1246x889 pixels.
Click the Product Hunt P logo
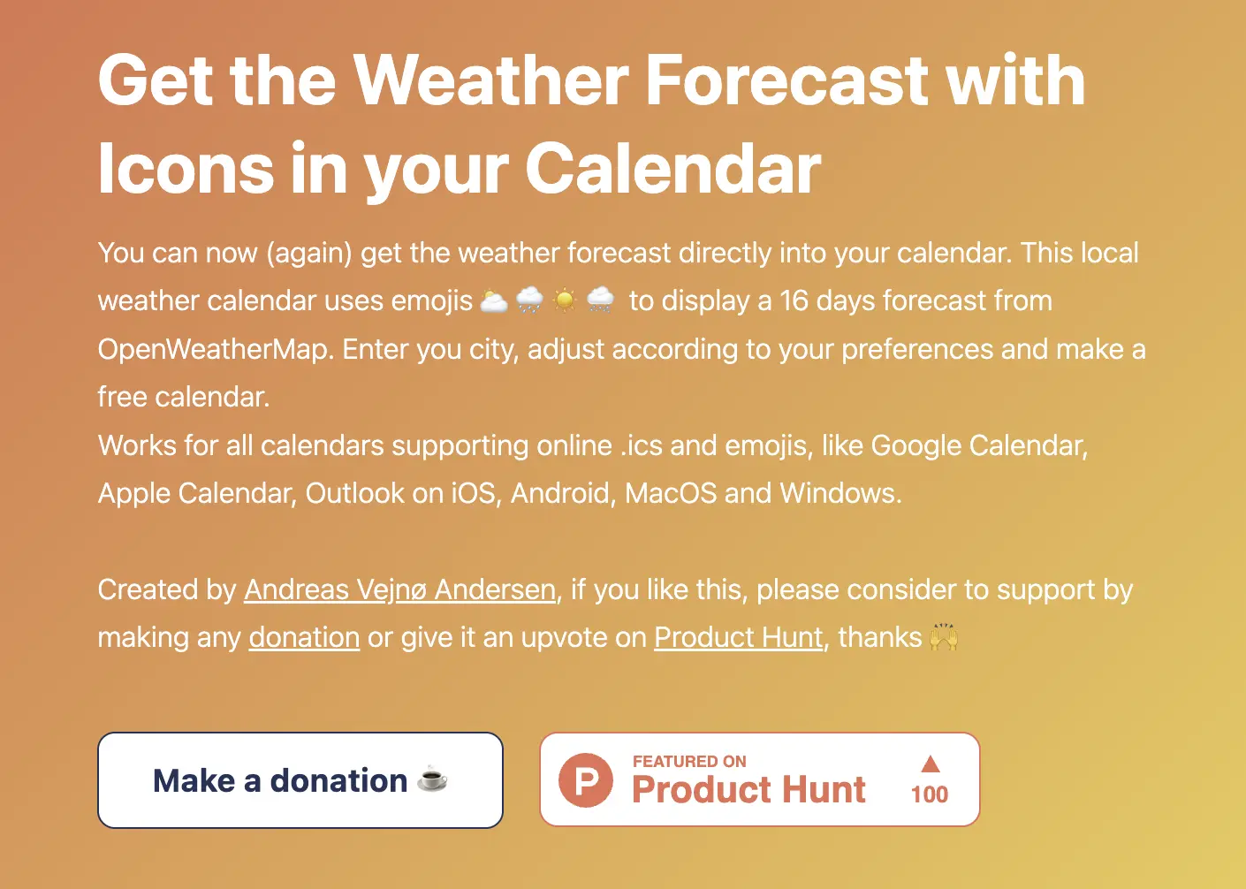click(586, 780)
